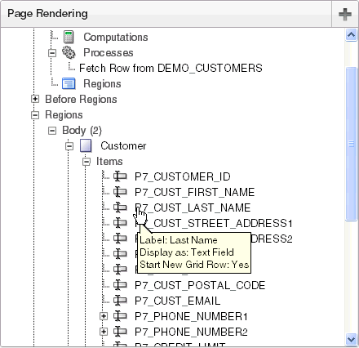The image size is (359, 348).
Task: Open the P7_CUST_STREET_ADDRESS1 item
Action: pos(214,223)
